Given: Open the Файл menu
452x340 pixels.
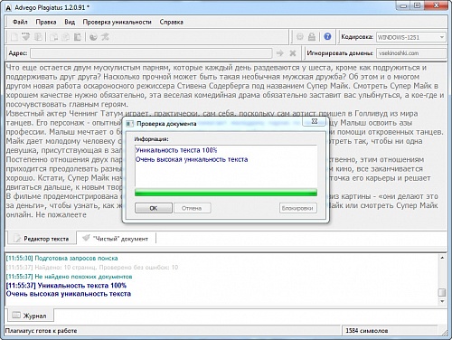Looking at the screenshot, I should [x=20, y=22].
